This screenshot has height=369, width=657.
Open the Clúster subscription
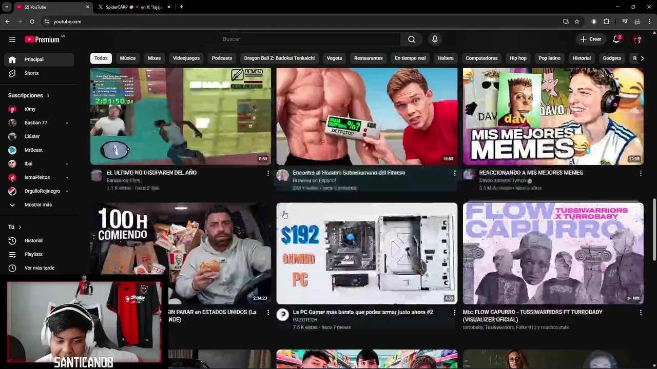38,136
